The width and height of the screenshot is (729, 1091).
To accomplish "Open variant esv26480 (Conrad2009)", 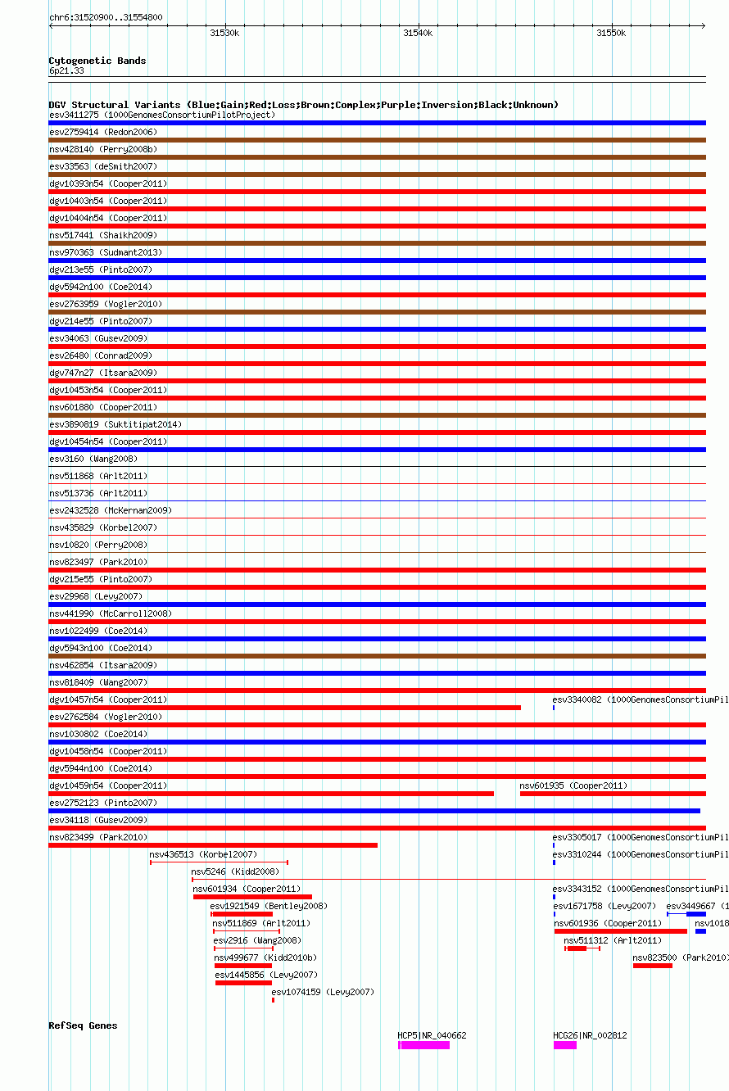I will (101, 355).
